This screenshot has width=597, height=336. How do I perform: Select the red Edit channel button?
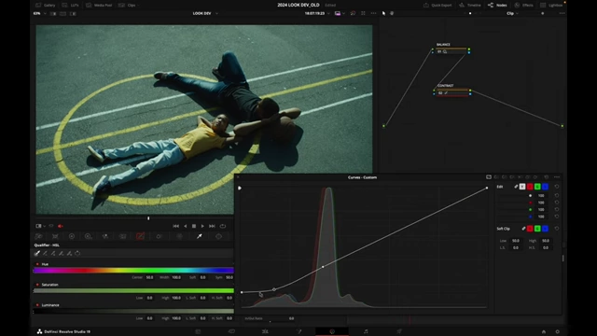click(530, 187)
